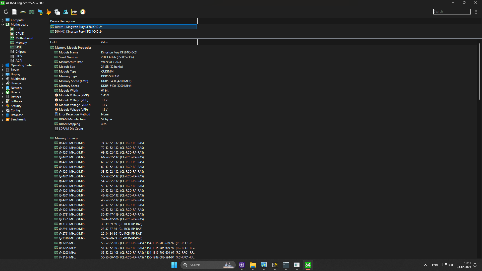
Task: Select the Module Voltage (VPP) row
Action: tap(123, 110)
